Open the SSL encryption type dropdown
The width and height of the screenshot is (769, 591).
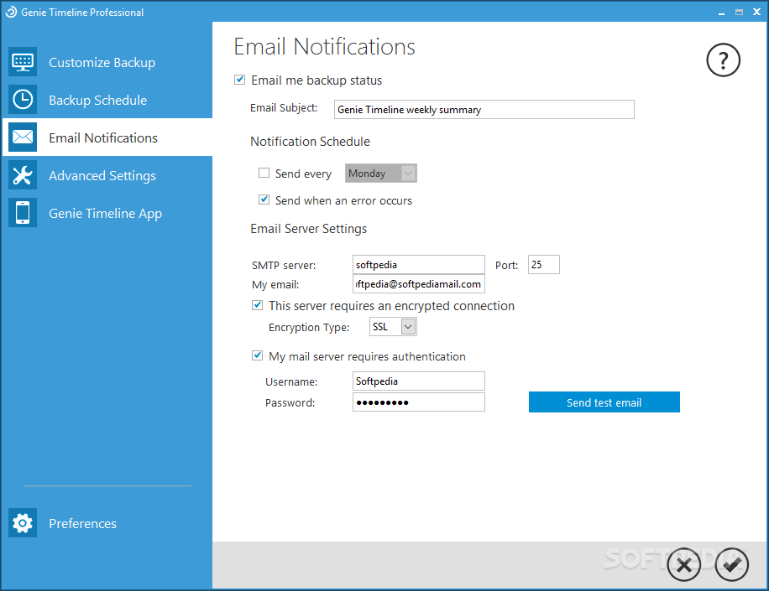(x=394, y=327)
